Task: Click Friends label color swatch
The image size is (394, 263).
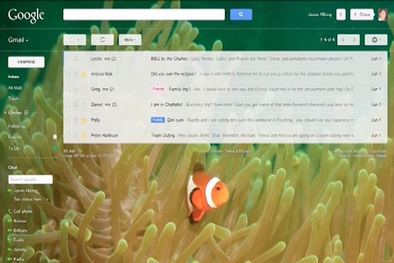Action: click(x=55, y=137)
